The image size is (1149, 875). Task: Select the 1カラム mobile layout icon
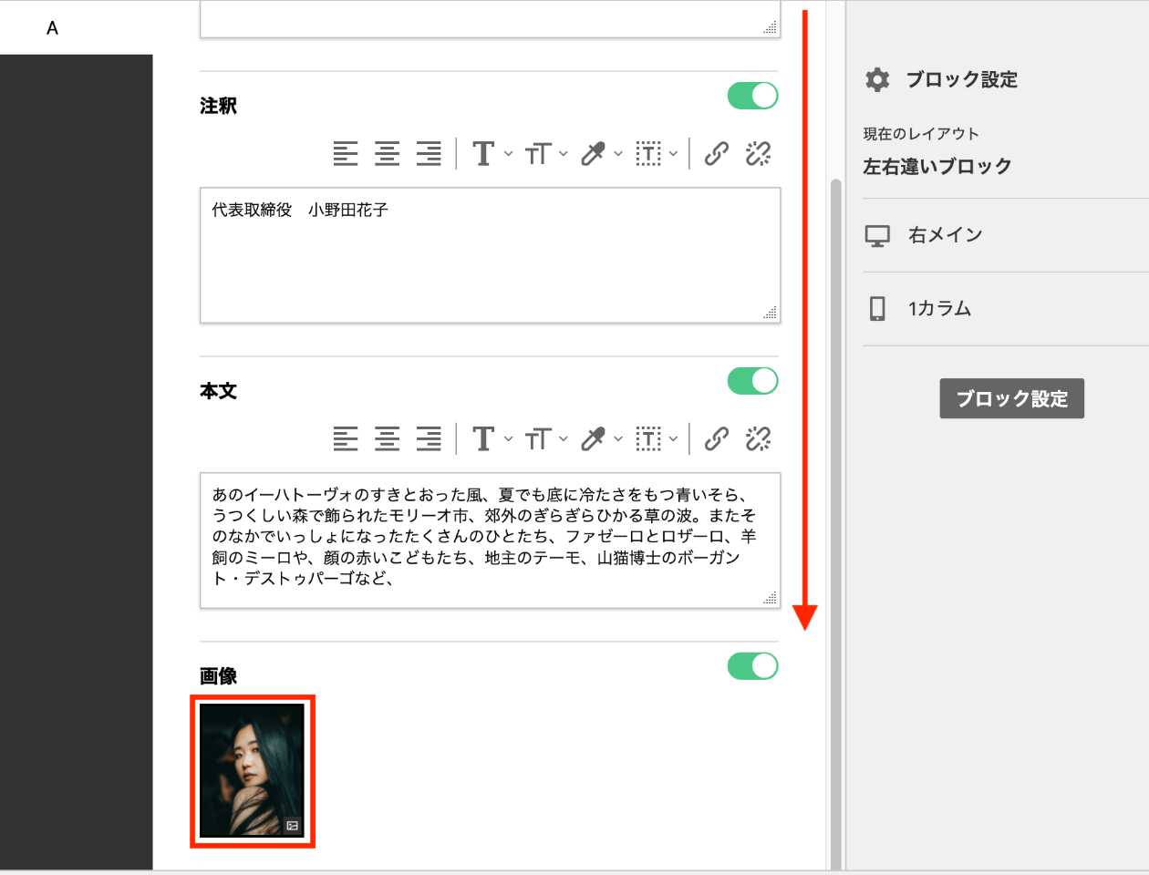click(878, 309)
